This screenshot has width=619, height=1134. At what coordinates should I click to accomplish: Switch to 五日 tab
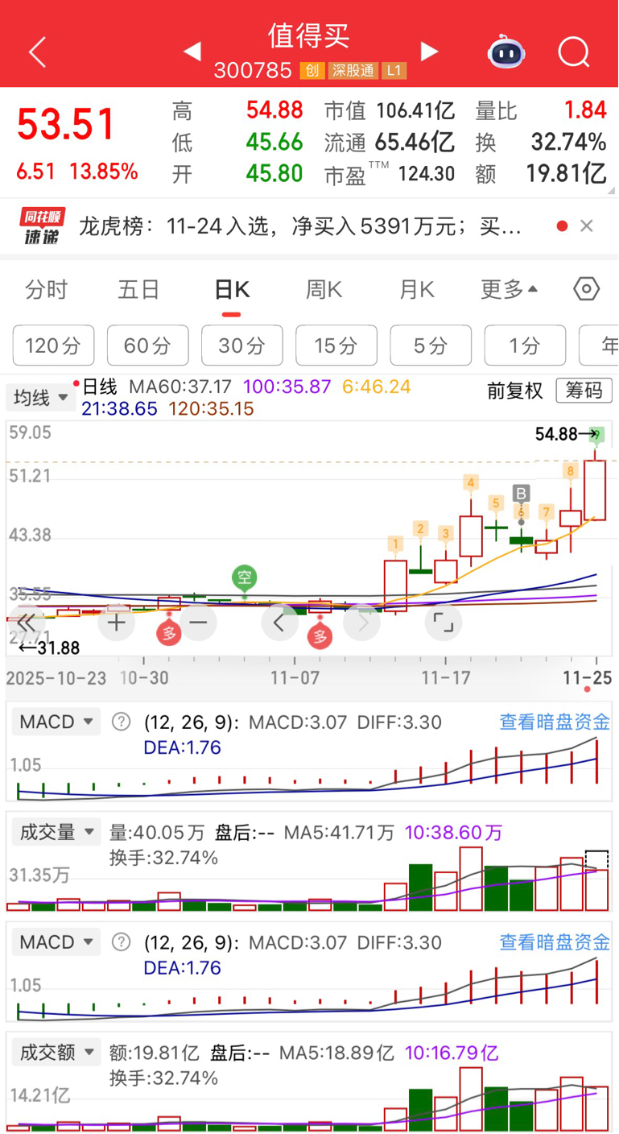coord(139,289)
